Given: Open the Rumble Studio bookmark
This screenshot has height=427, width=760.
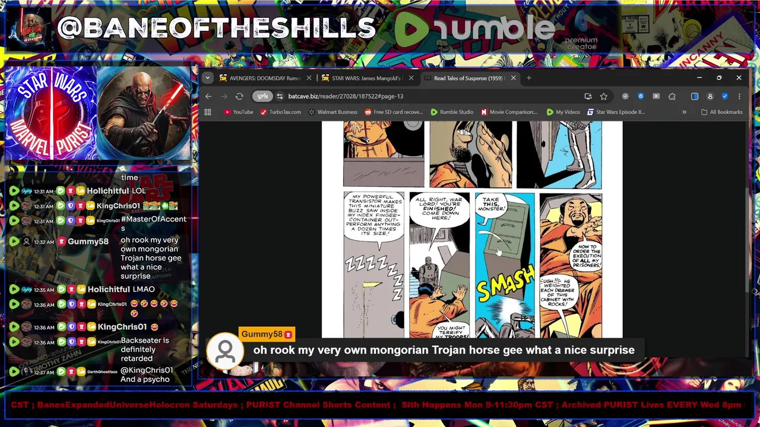Looking at the screenshot, I should (x=452, y=112).
